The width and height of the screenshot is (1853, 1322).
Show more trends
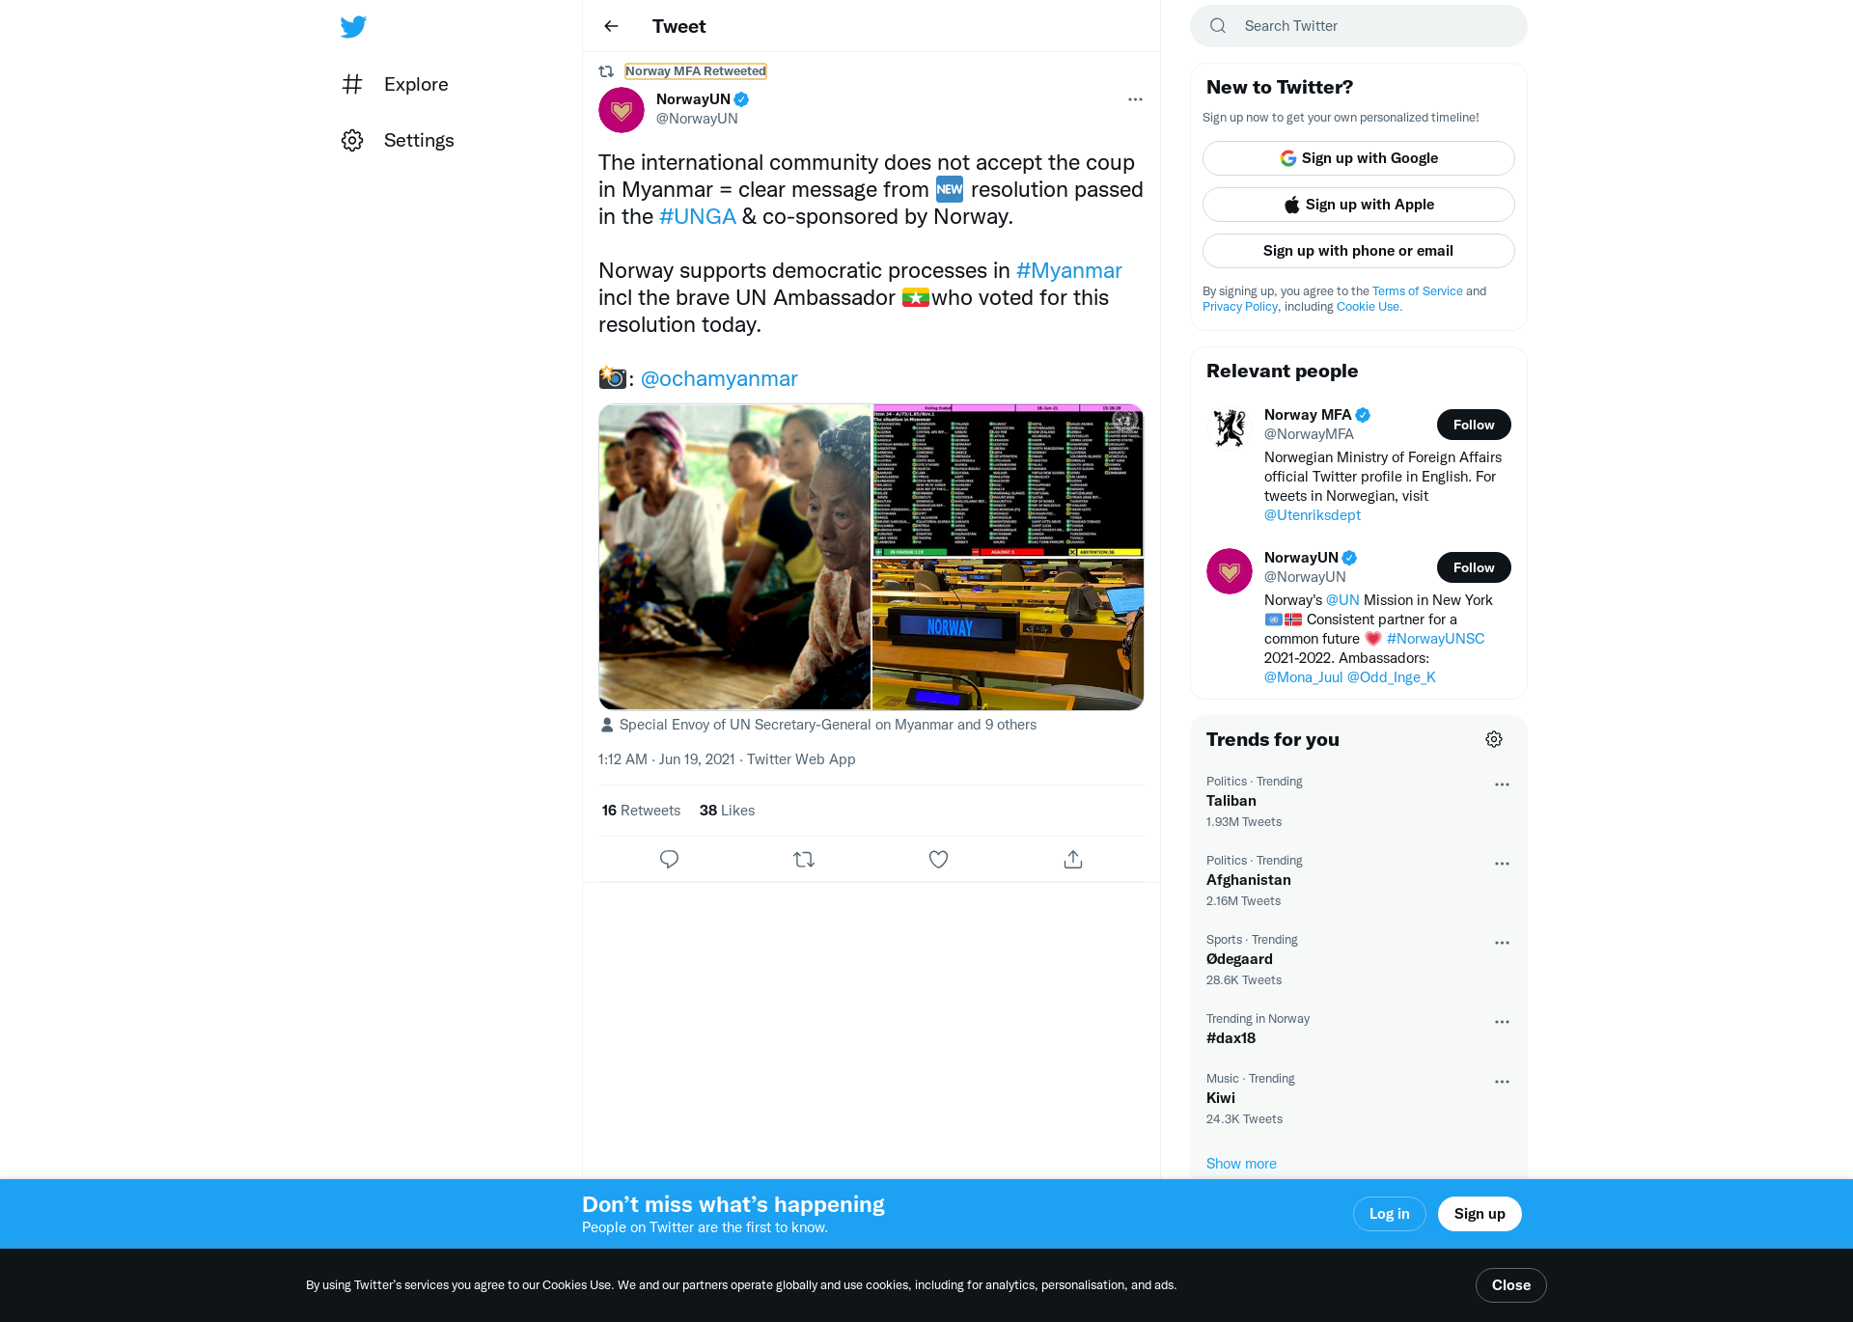(x=1241, y=1164)
